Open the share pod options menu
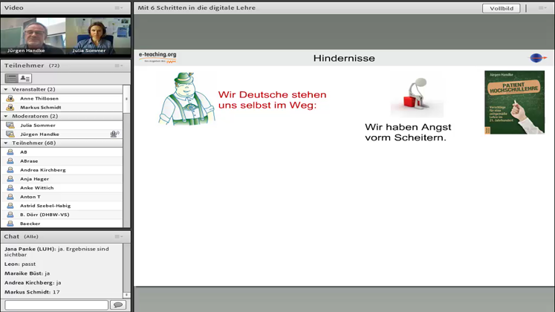 click(x=542, y=8)
